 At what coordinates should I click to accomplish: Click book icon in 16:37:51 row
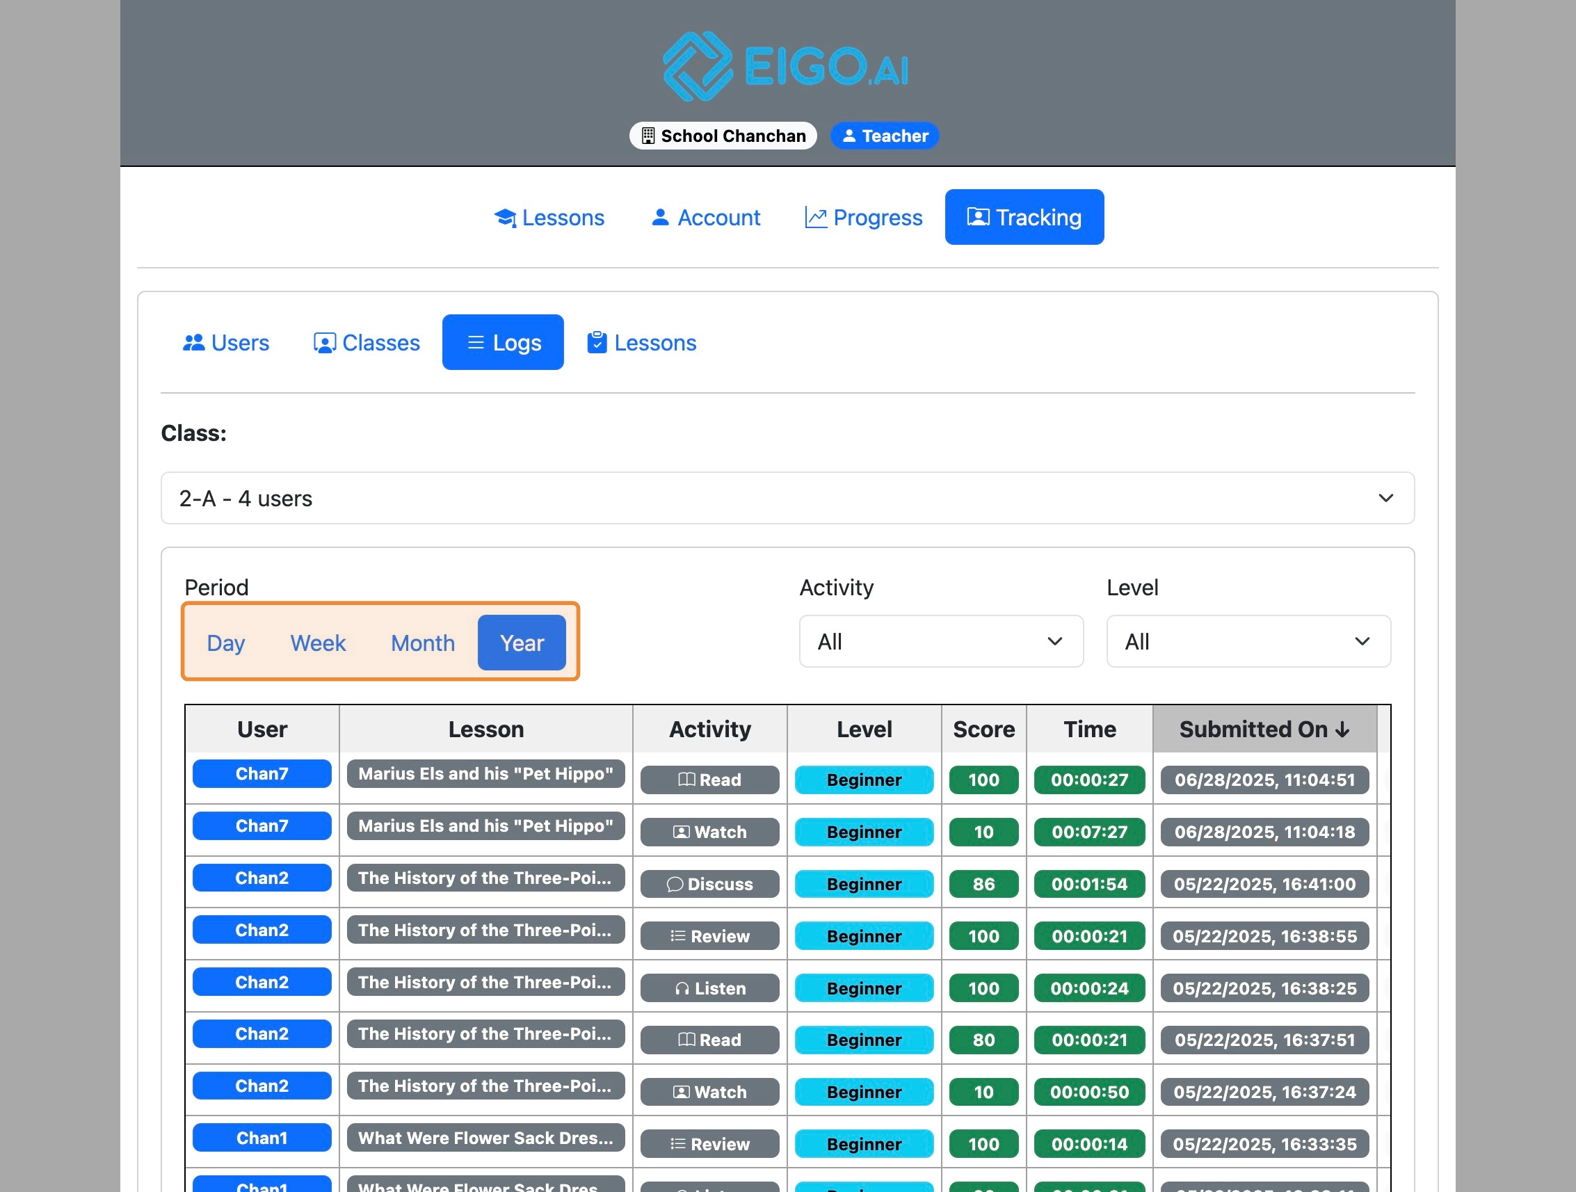pos(687,1040)
